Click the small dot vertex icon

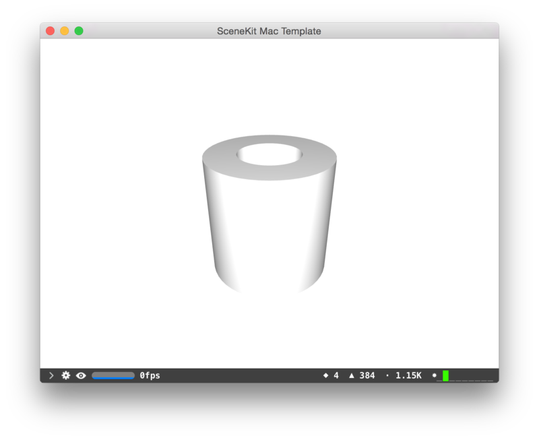(x=387, y=376)
